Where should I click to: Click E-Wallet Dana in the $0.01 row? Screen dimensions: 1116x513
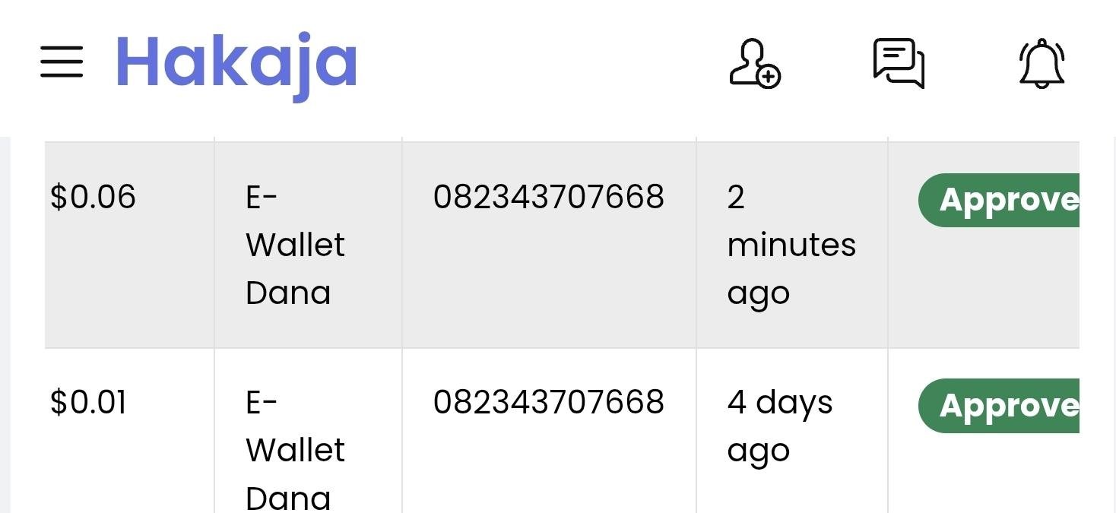pos(295,450)
